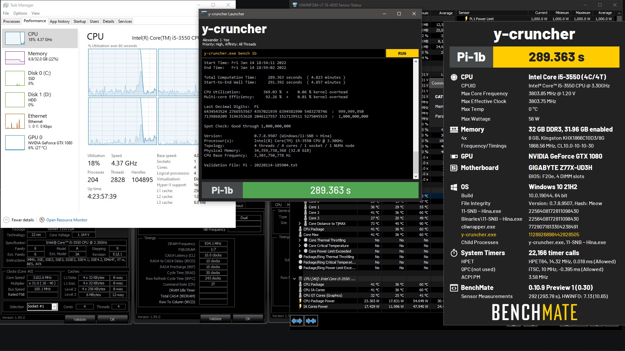The width and height of the screenshot is (625, 351).
Task: Click the shrink-columns inward arrows button in HWiNFO
Action: 311,321
